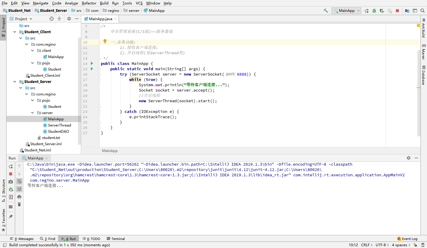
Task: Clear all console output with trash icon
Action: 19,204
